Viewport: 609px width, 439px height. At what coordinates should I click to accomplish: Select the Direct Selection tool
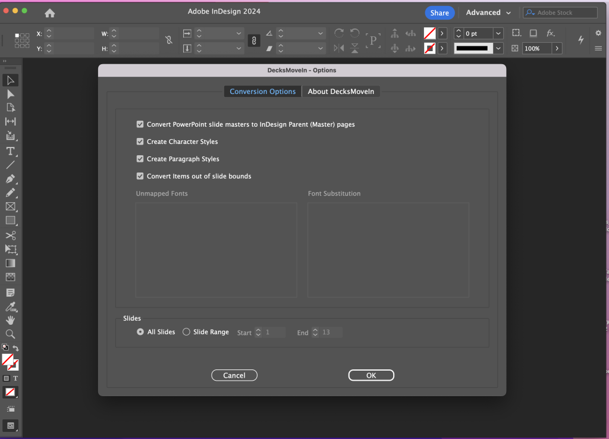coord(11,95)
